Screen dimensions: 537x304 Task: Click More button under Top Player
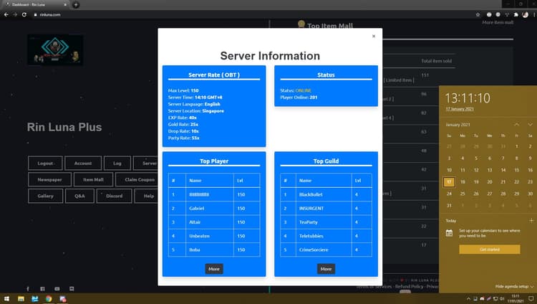213,269
